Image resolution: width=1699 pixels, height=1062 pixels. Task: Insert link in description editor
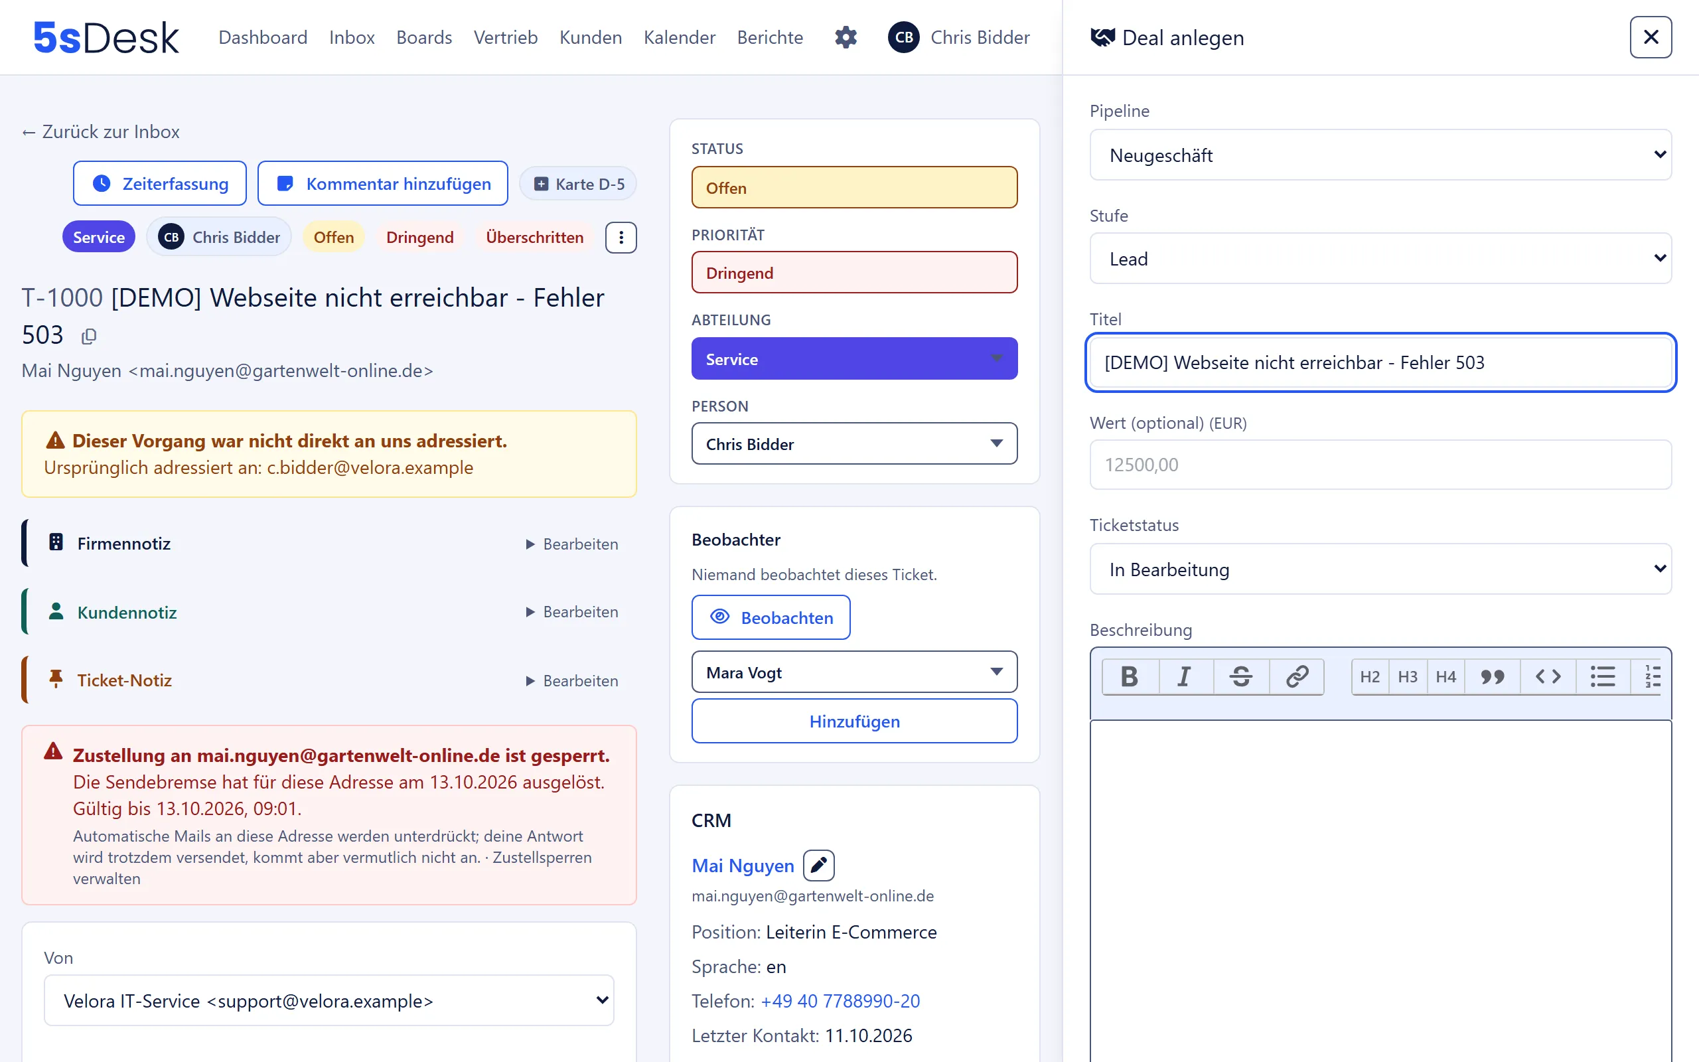coord(1297,676)
